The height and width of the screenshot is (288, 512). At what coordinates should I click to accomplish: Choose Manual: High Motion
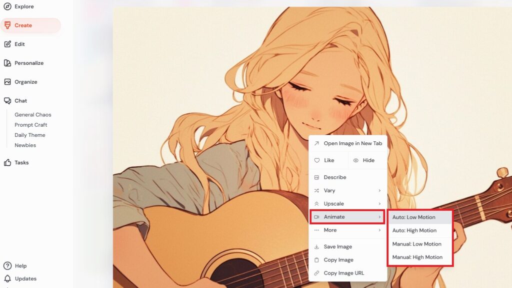pyautogui.click(x=420, y=257)
